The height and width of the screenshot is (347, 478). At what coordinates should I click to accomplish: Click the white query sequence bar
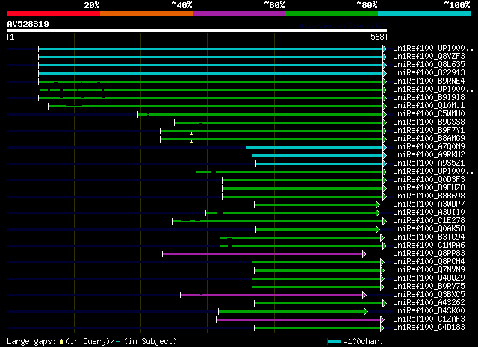pyautogui.click(x=197, y=31)
